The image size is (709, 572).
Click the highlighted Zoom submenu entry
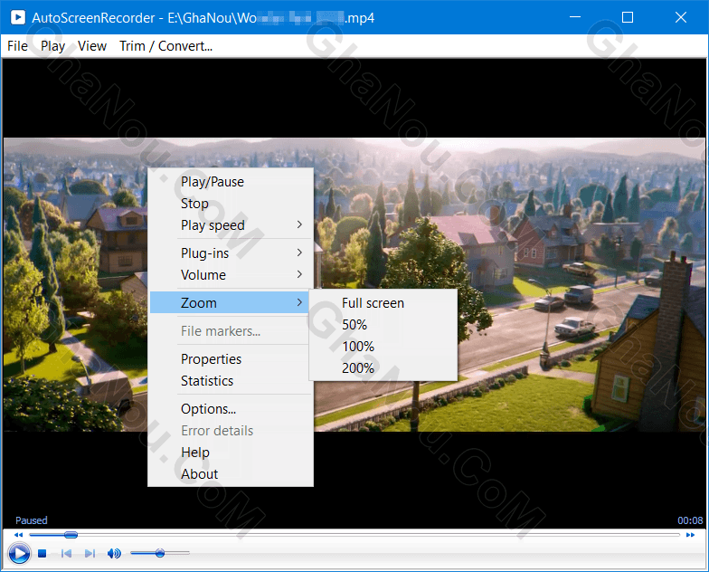(230, 302)
